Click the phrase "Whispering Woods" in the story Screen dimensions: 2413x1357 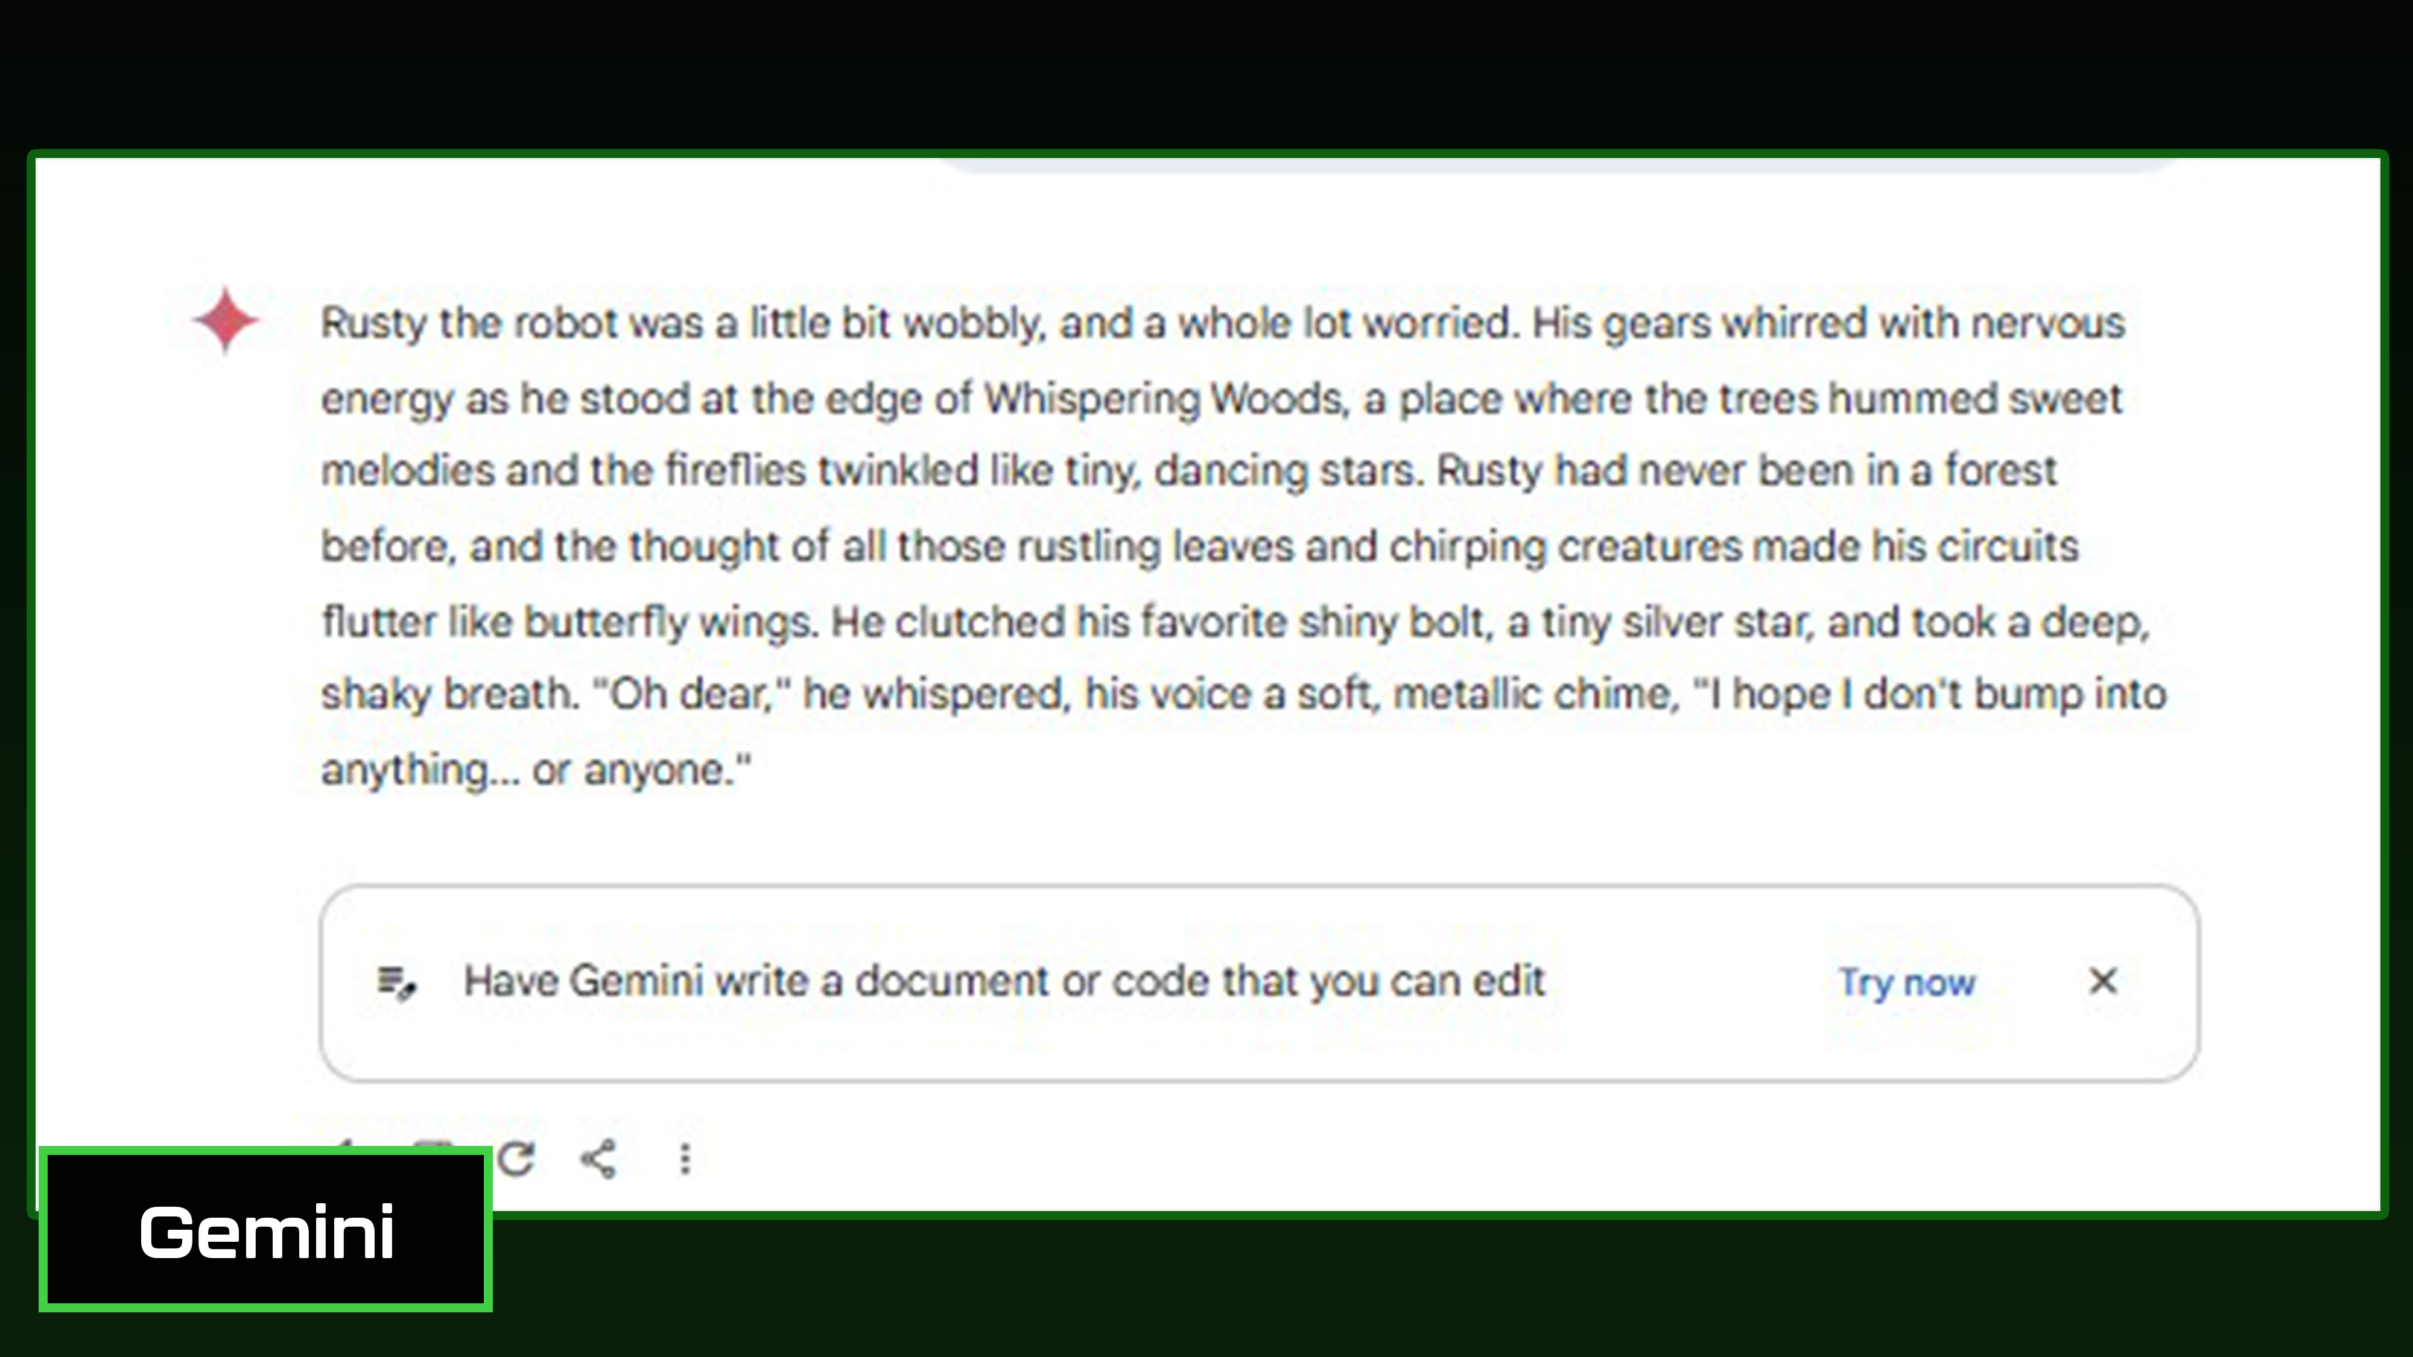1165,399
